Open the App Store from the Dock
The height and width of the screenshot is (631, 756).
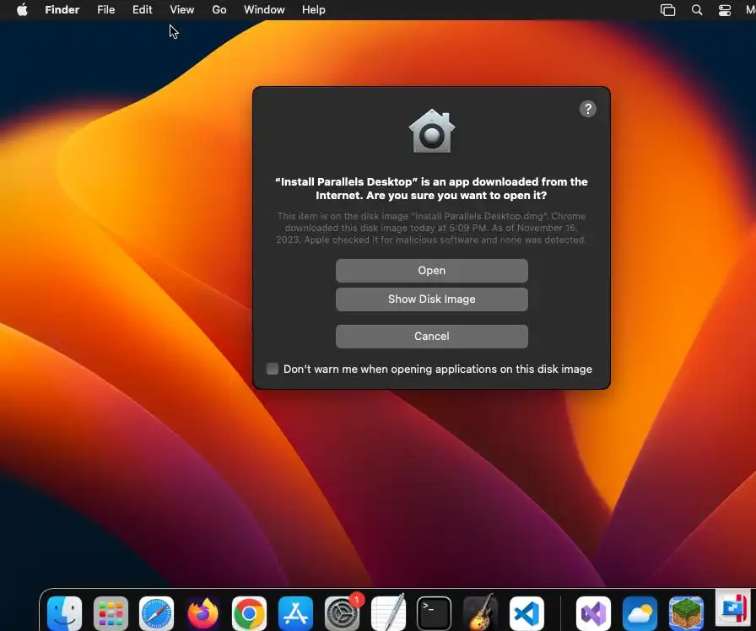(295, 613)
